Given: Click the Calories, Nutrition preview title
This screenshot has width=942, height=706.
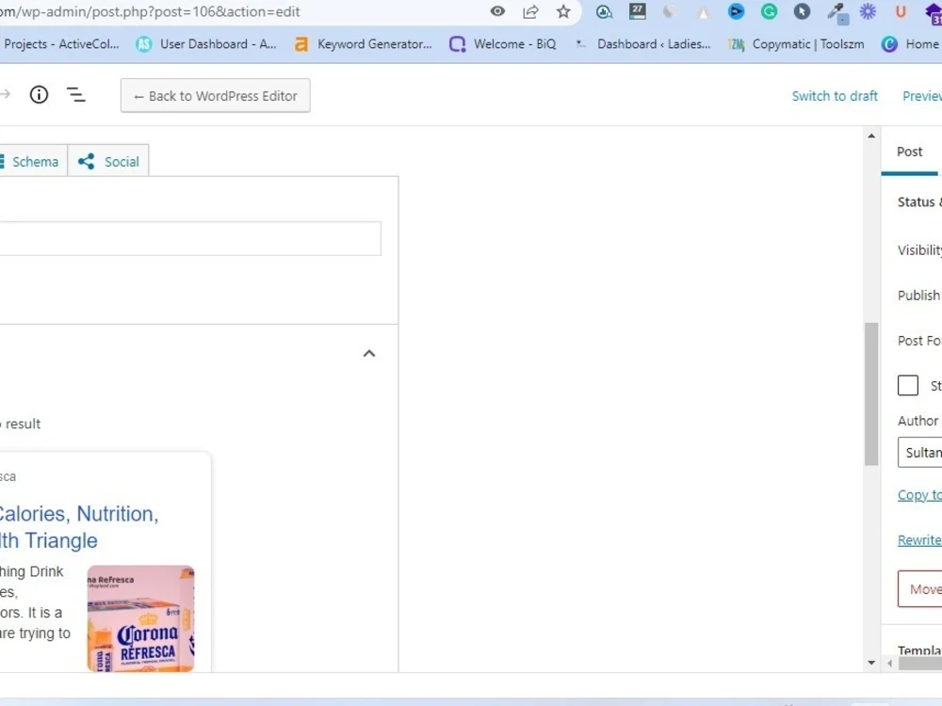Looking at the screenshot, I should point(79,527).
